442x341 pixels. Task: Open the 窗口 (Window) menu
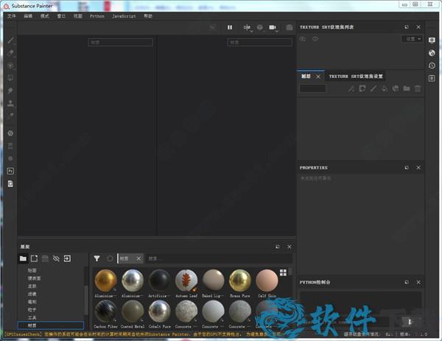[x=61, y=16]
